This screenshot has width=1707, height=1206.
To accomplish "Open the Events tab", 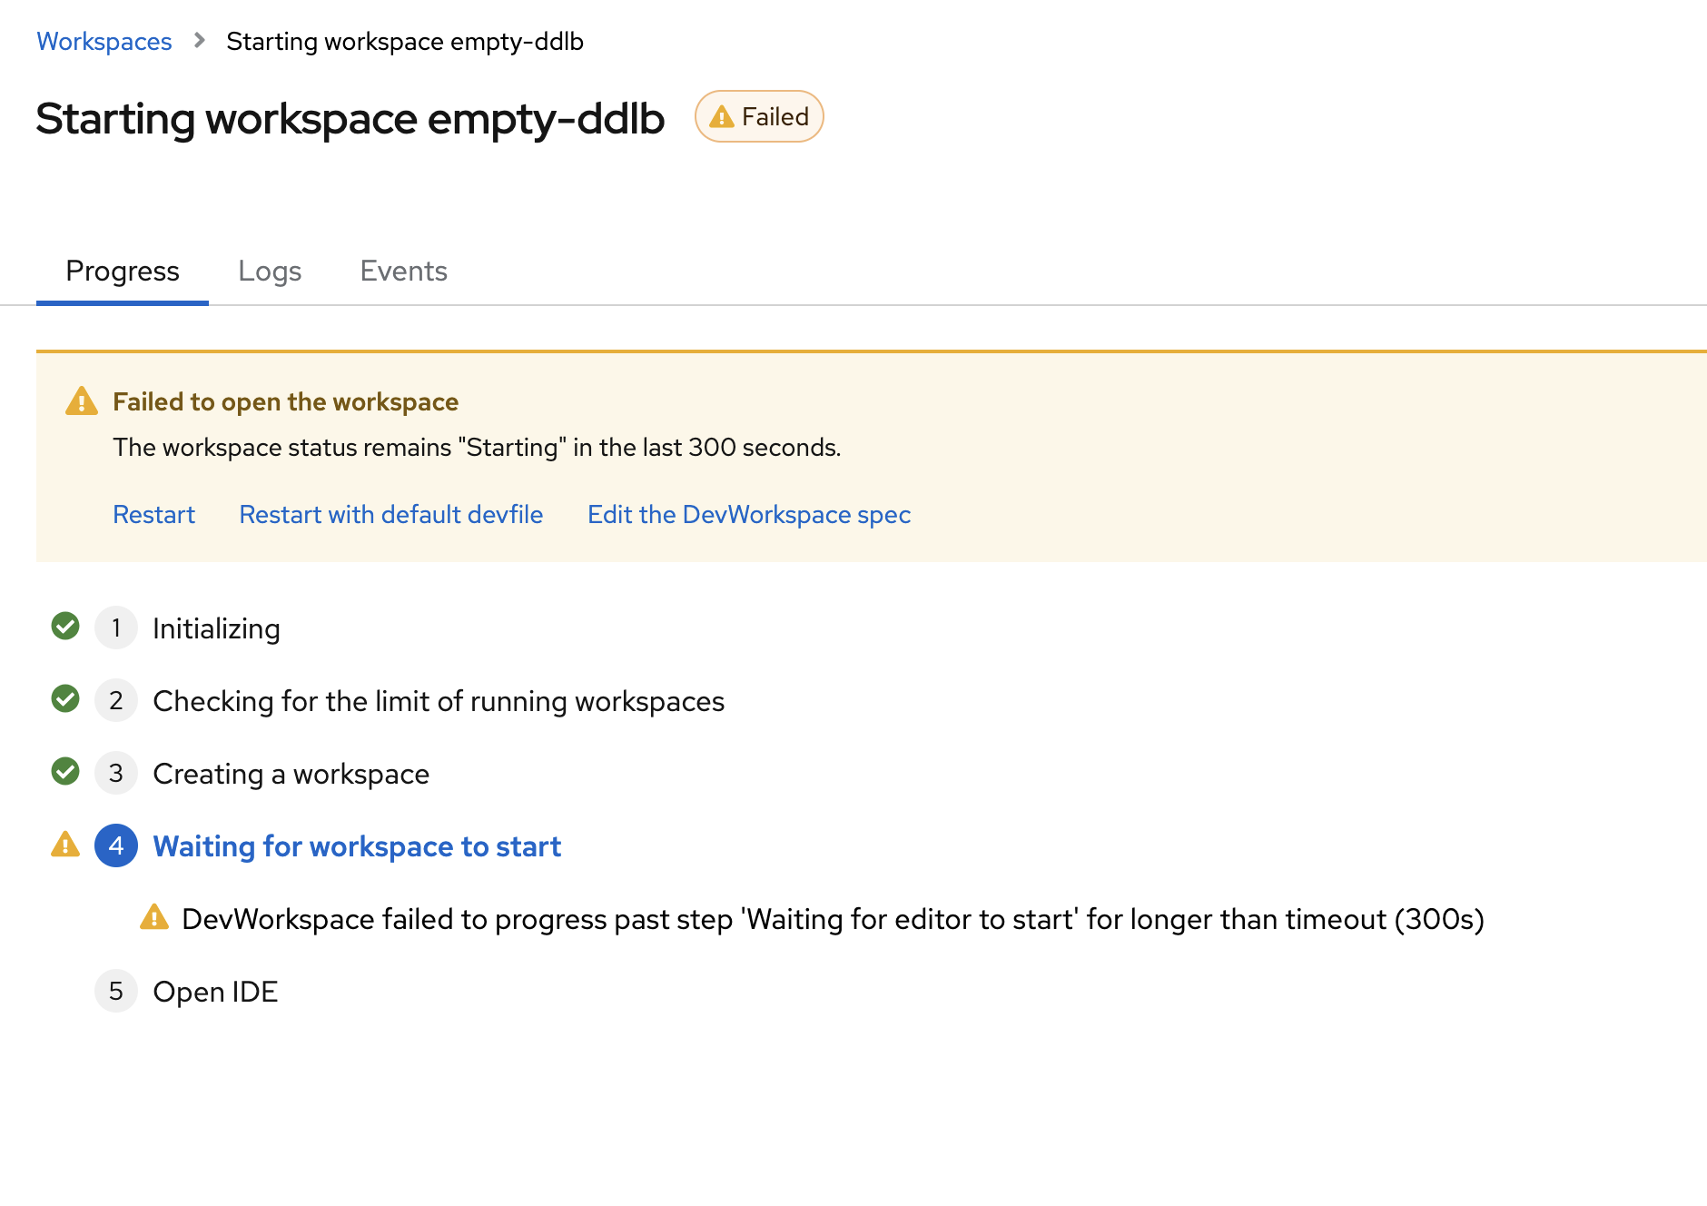I will coord(403,272).
